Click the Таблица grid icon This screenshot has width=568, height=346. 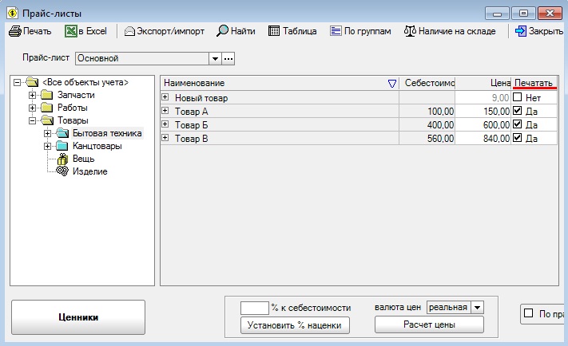pos(274,31)
